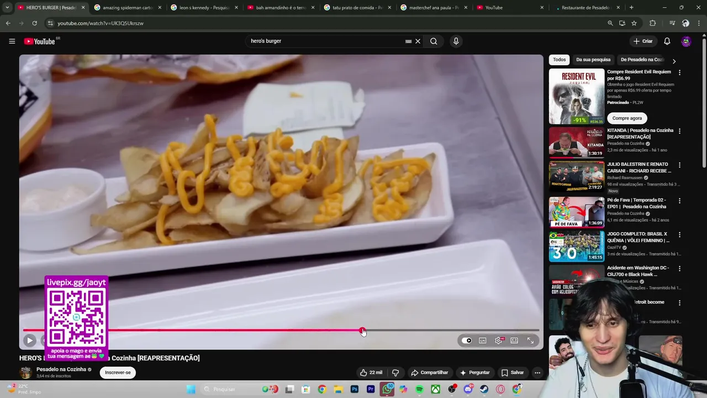Open the Pesadelo na Cozinha channel name

click(x=61, y=369)
